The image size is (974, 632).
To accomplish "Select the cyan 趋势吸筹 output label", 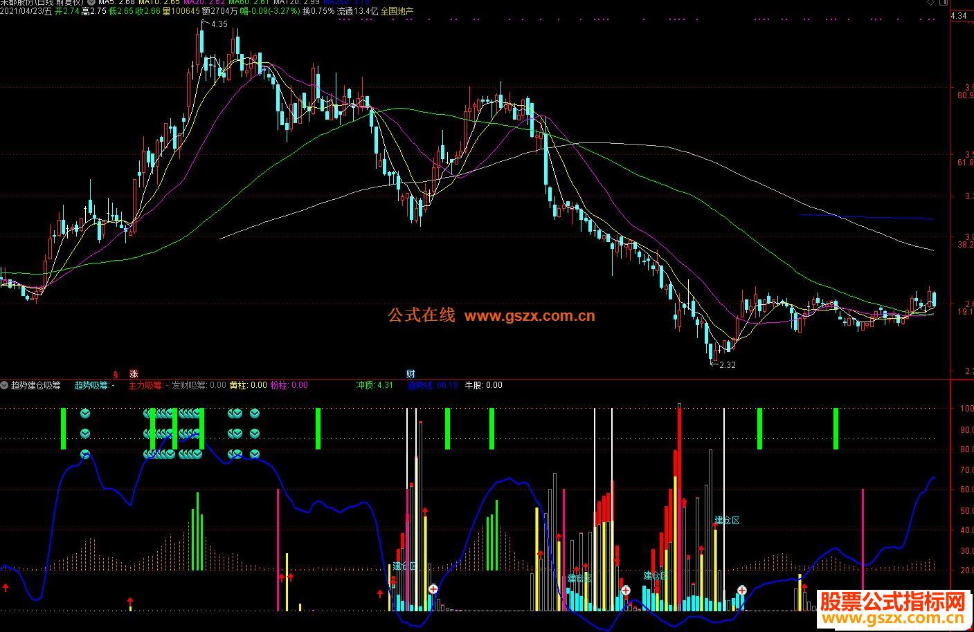I will click(95, 385).
